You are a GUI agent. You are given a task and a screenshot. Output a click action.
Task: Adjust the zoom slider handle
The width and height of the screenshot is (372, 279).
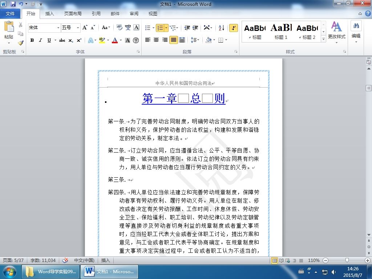click(x=347, y=260)
